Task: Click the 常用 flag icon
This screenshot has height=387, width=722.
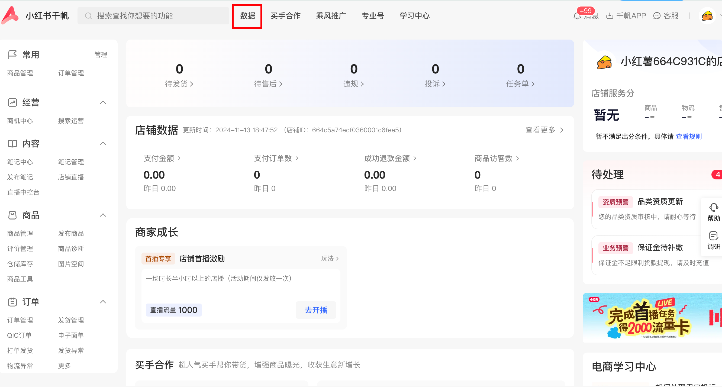Action: click(x=12, y=54)
